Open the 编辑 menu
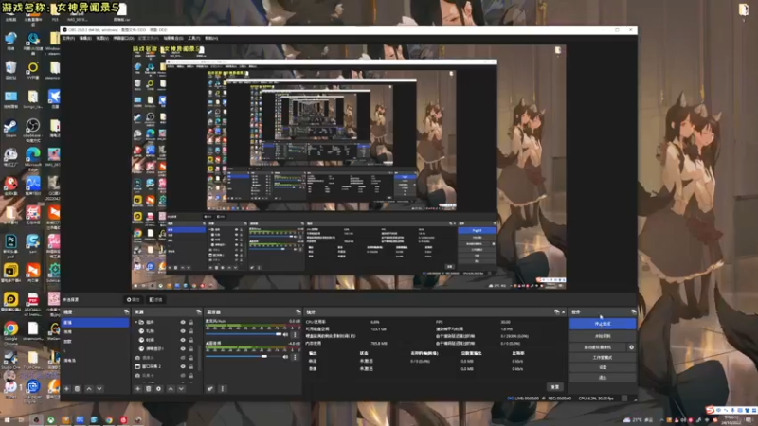 click(85, 38)
